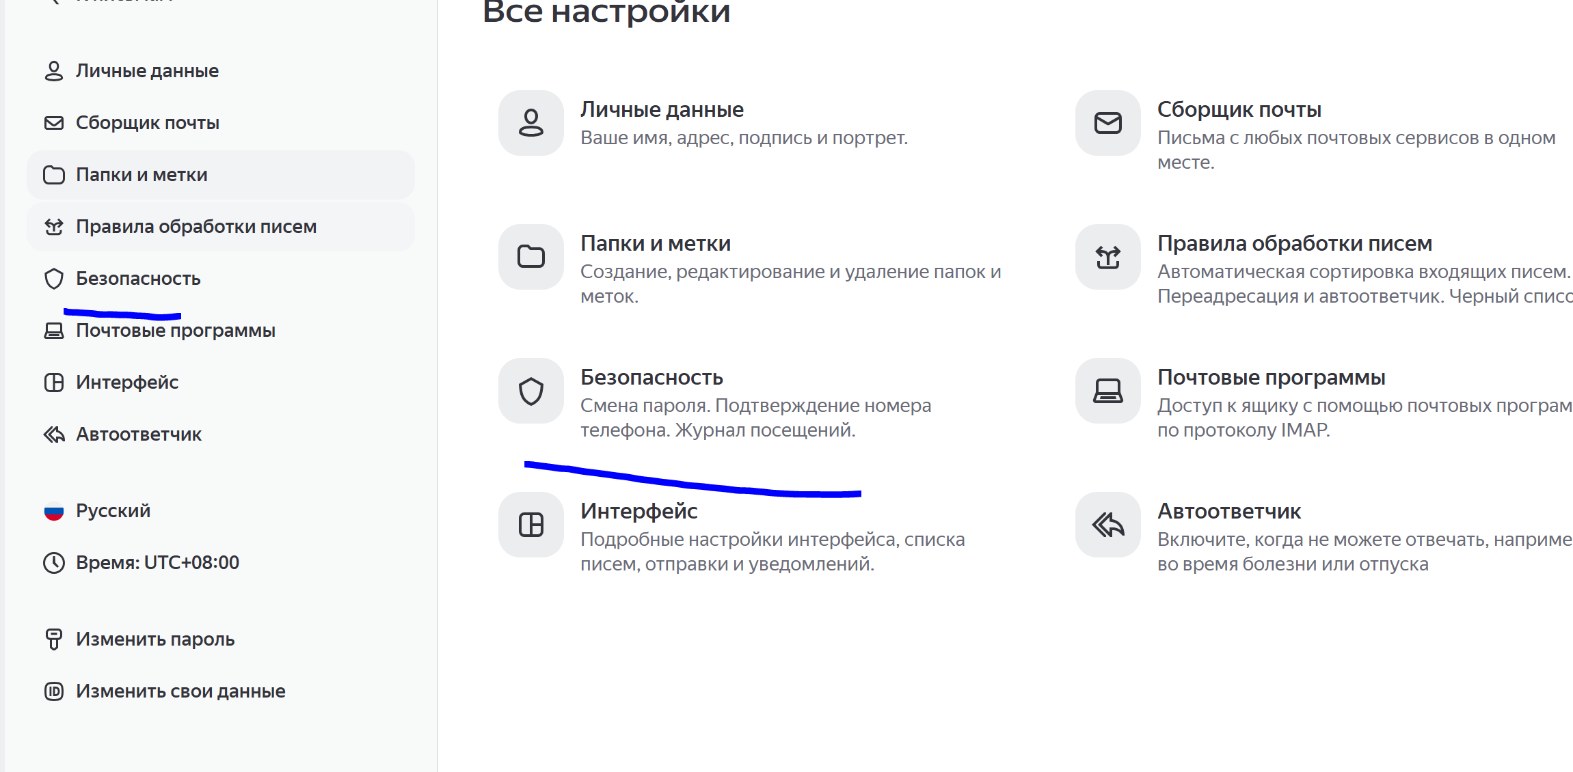
Task: Click the sidebar Интерфейс layout icon
Action: 54,383
